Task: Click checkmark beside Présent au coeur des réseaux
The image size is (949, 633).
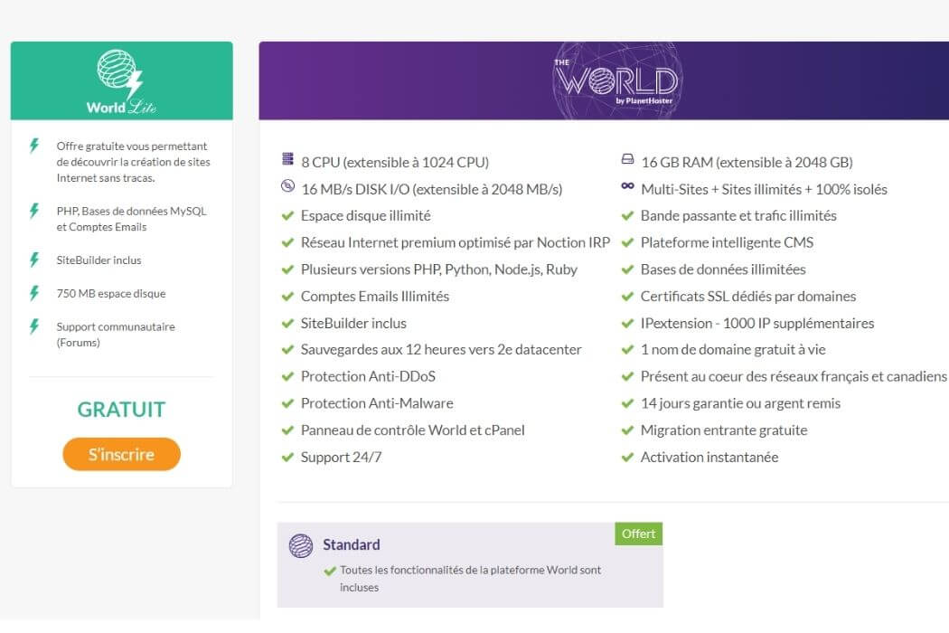Action: (627, 376)
